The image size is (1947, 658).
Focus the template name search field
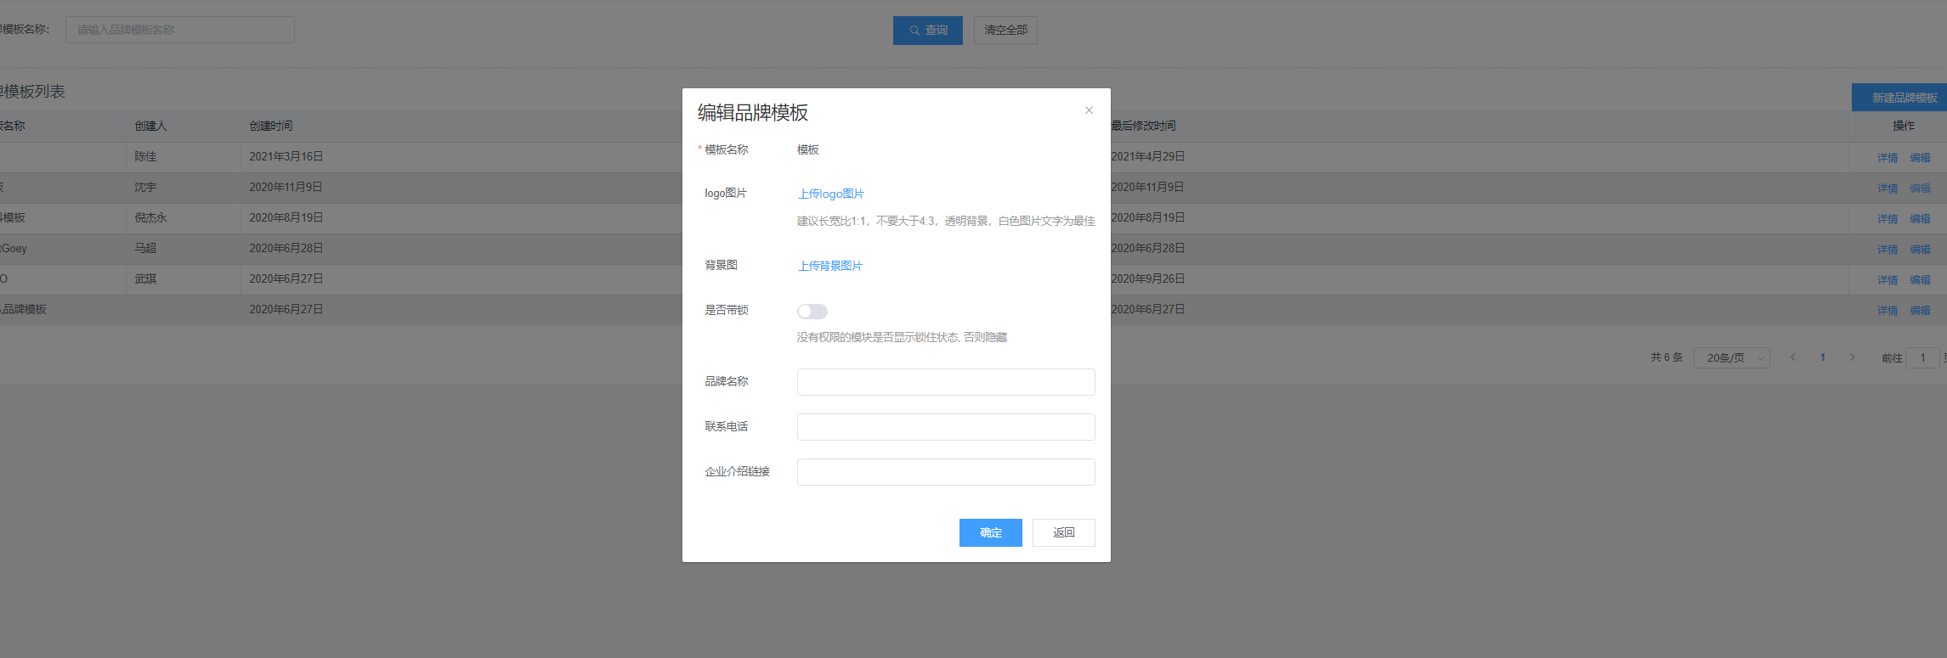coord(180,30)
